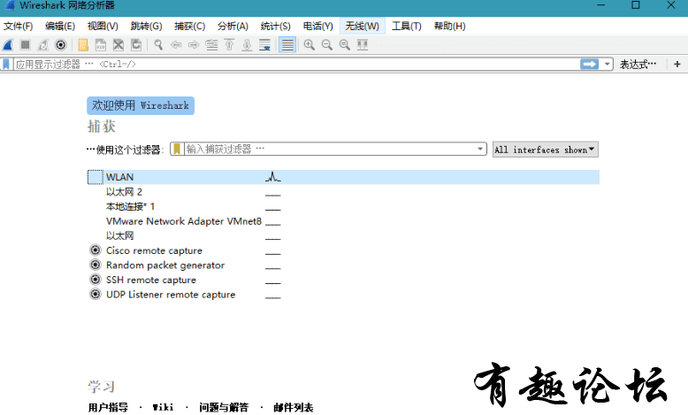The height and width of the screenshot is (415, 688).
Task: Close this capture file icon
Action: tap(118, 45)
